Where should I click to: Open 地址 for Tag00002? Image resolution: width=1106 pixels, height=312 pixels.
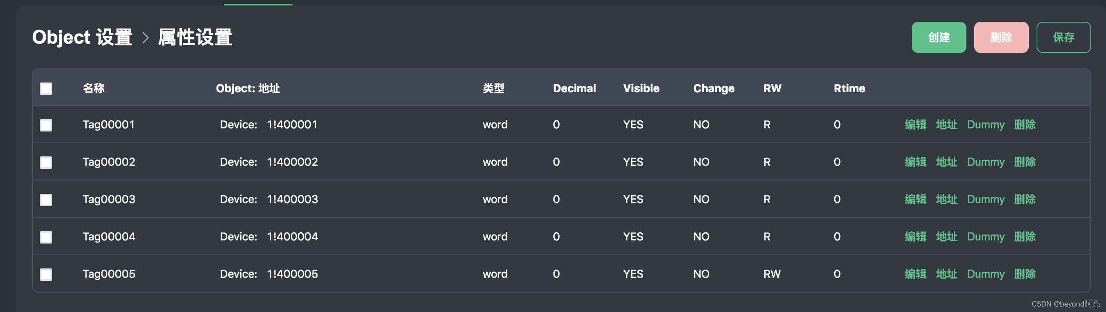click(x=947, y=162)
